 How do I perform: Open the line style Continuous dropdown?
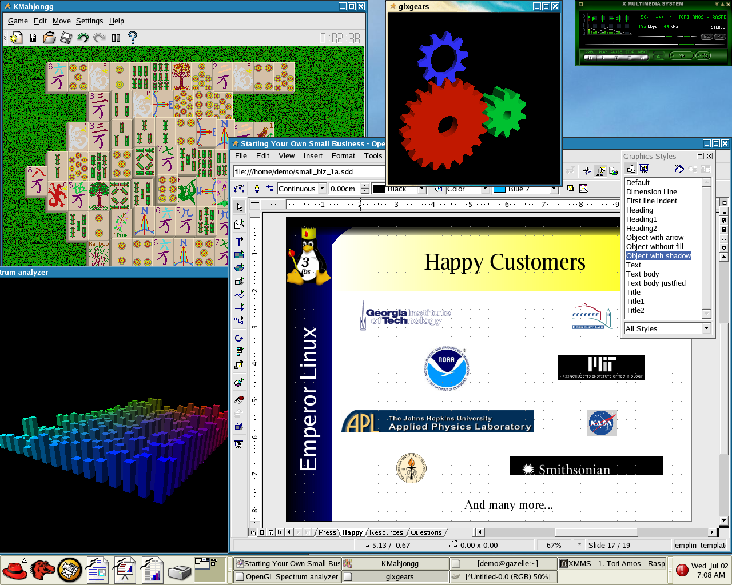pos(323,189)
